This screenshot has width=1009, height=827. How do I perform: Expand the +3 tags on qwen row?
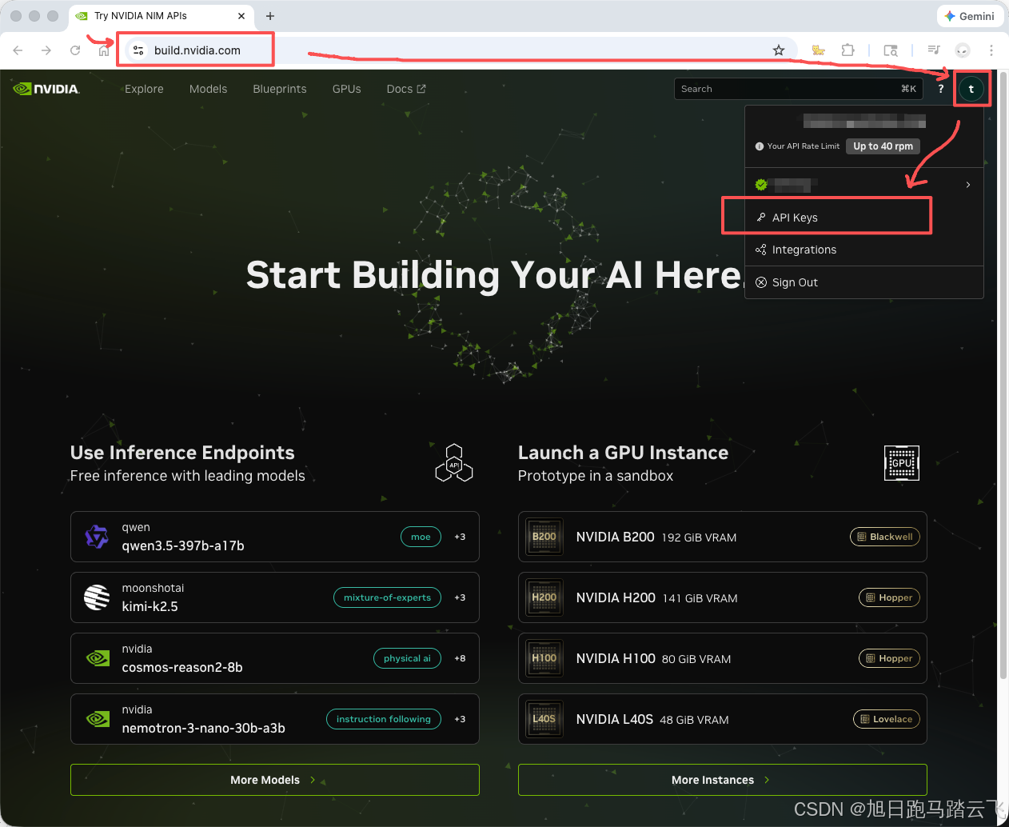click(460, 537)
